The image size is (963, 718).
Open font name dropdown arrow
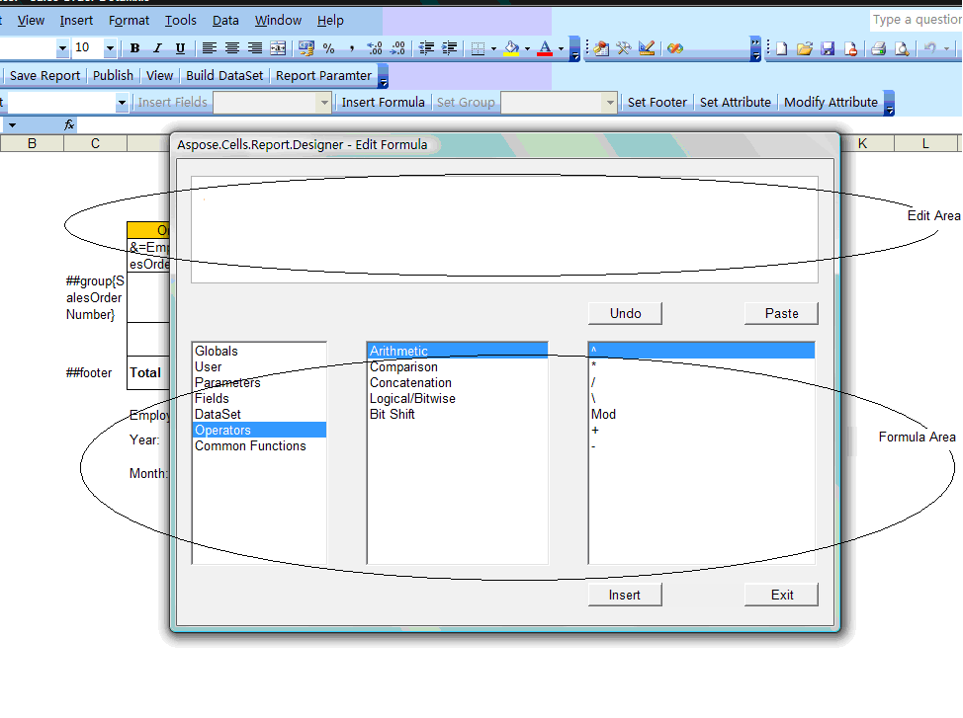point(62,47)
